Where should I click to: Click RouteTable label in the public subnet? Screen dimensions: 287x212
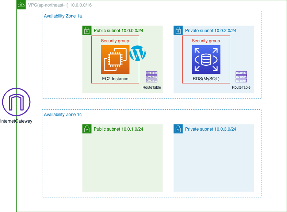click(x=152, y=88)
